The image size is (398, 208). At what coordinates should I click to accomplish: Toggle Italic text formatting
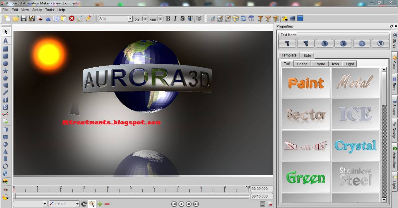(175, 19)
